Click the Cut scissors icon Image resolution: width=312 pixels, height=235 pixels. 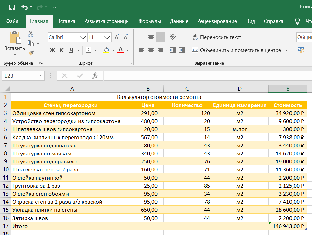click(31, 34)
